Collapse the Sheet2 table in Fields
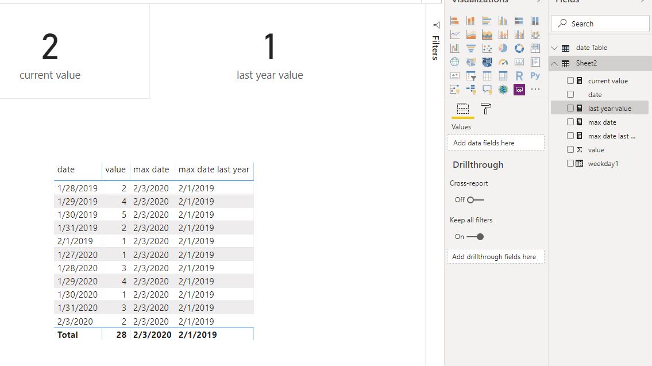 (554, 63)
